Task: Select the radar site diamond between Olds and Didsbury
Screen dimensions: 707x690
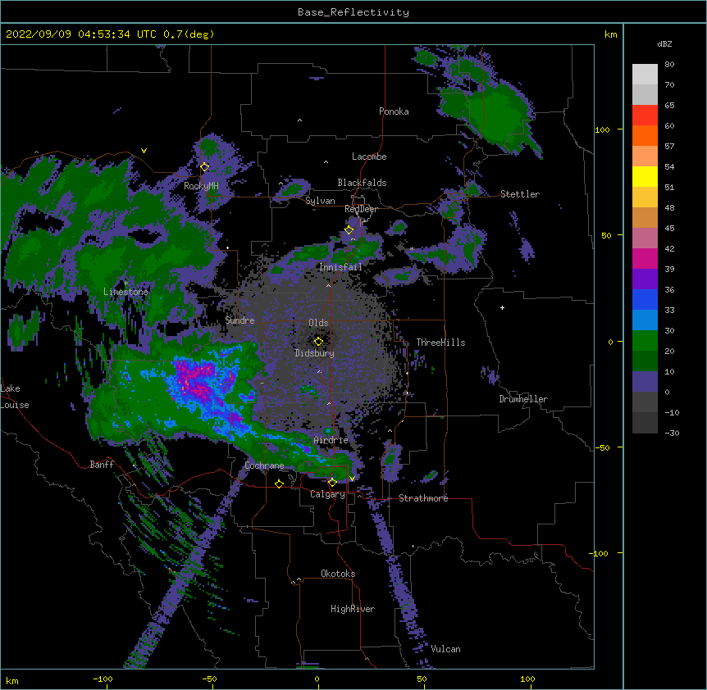Action: click(318, 342)
